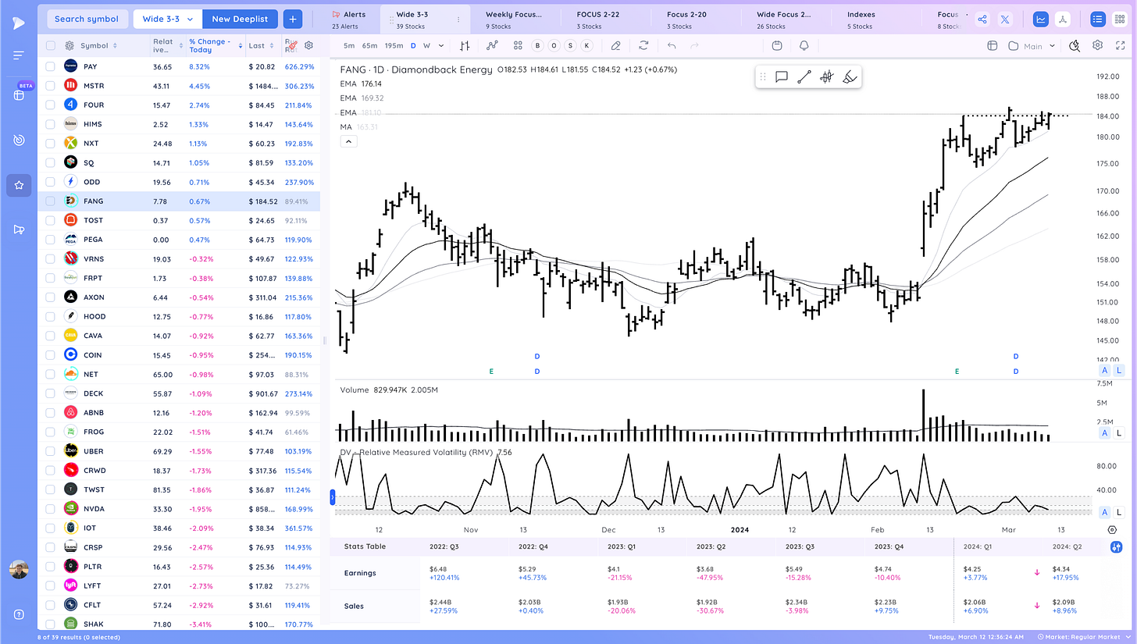Select the NVDA row in watchlist
This screenshot has height=644, width=1137.
click(x=179, y=509)
